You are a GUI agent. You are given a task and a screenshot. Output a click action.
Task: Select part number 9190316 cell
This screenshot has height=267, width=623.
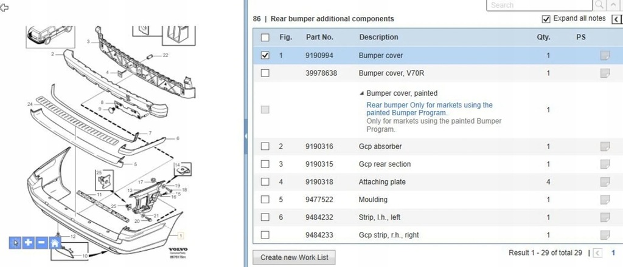(319, 147)
